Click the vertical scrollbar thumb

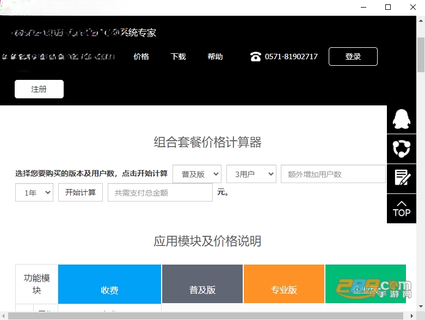(421, 55)
